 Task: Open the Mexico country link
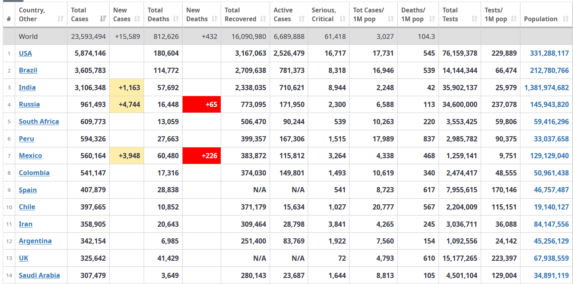tap(30, 155)
